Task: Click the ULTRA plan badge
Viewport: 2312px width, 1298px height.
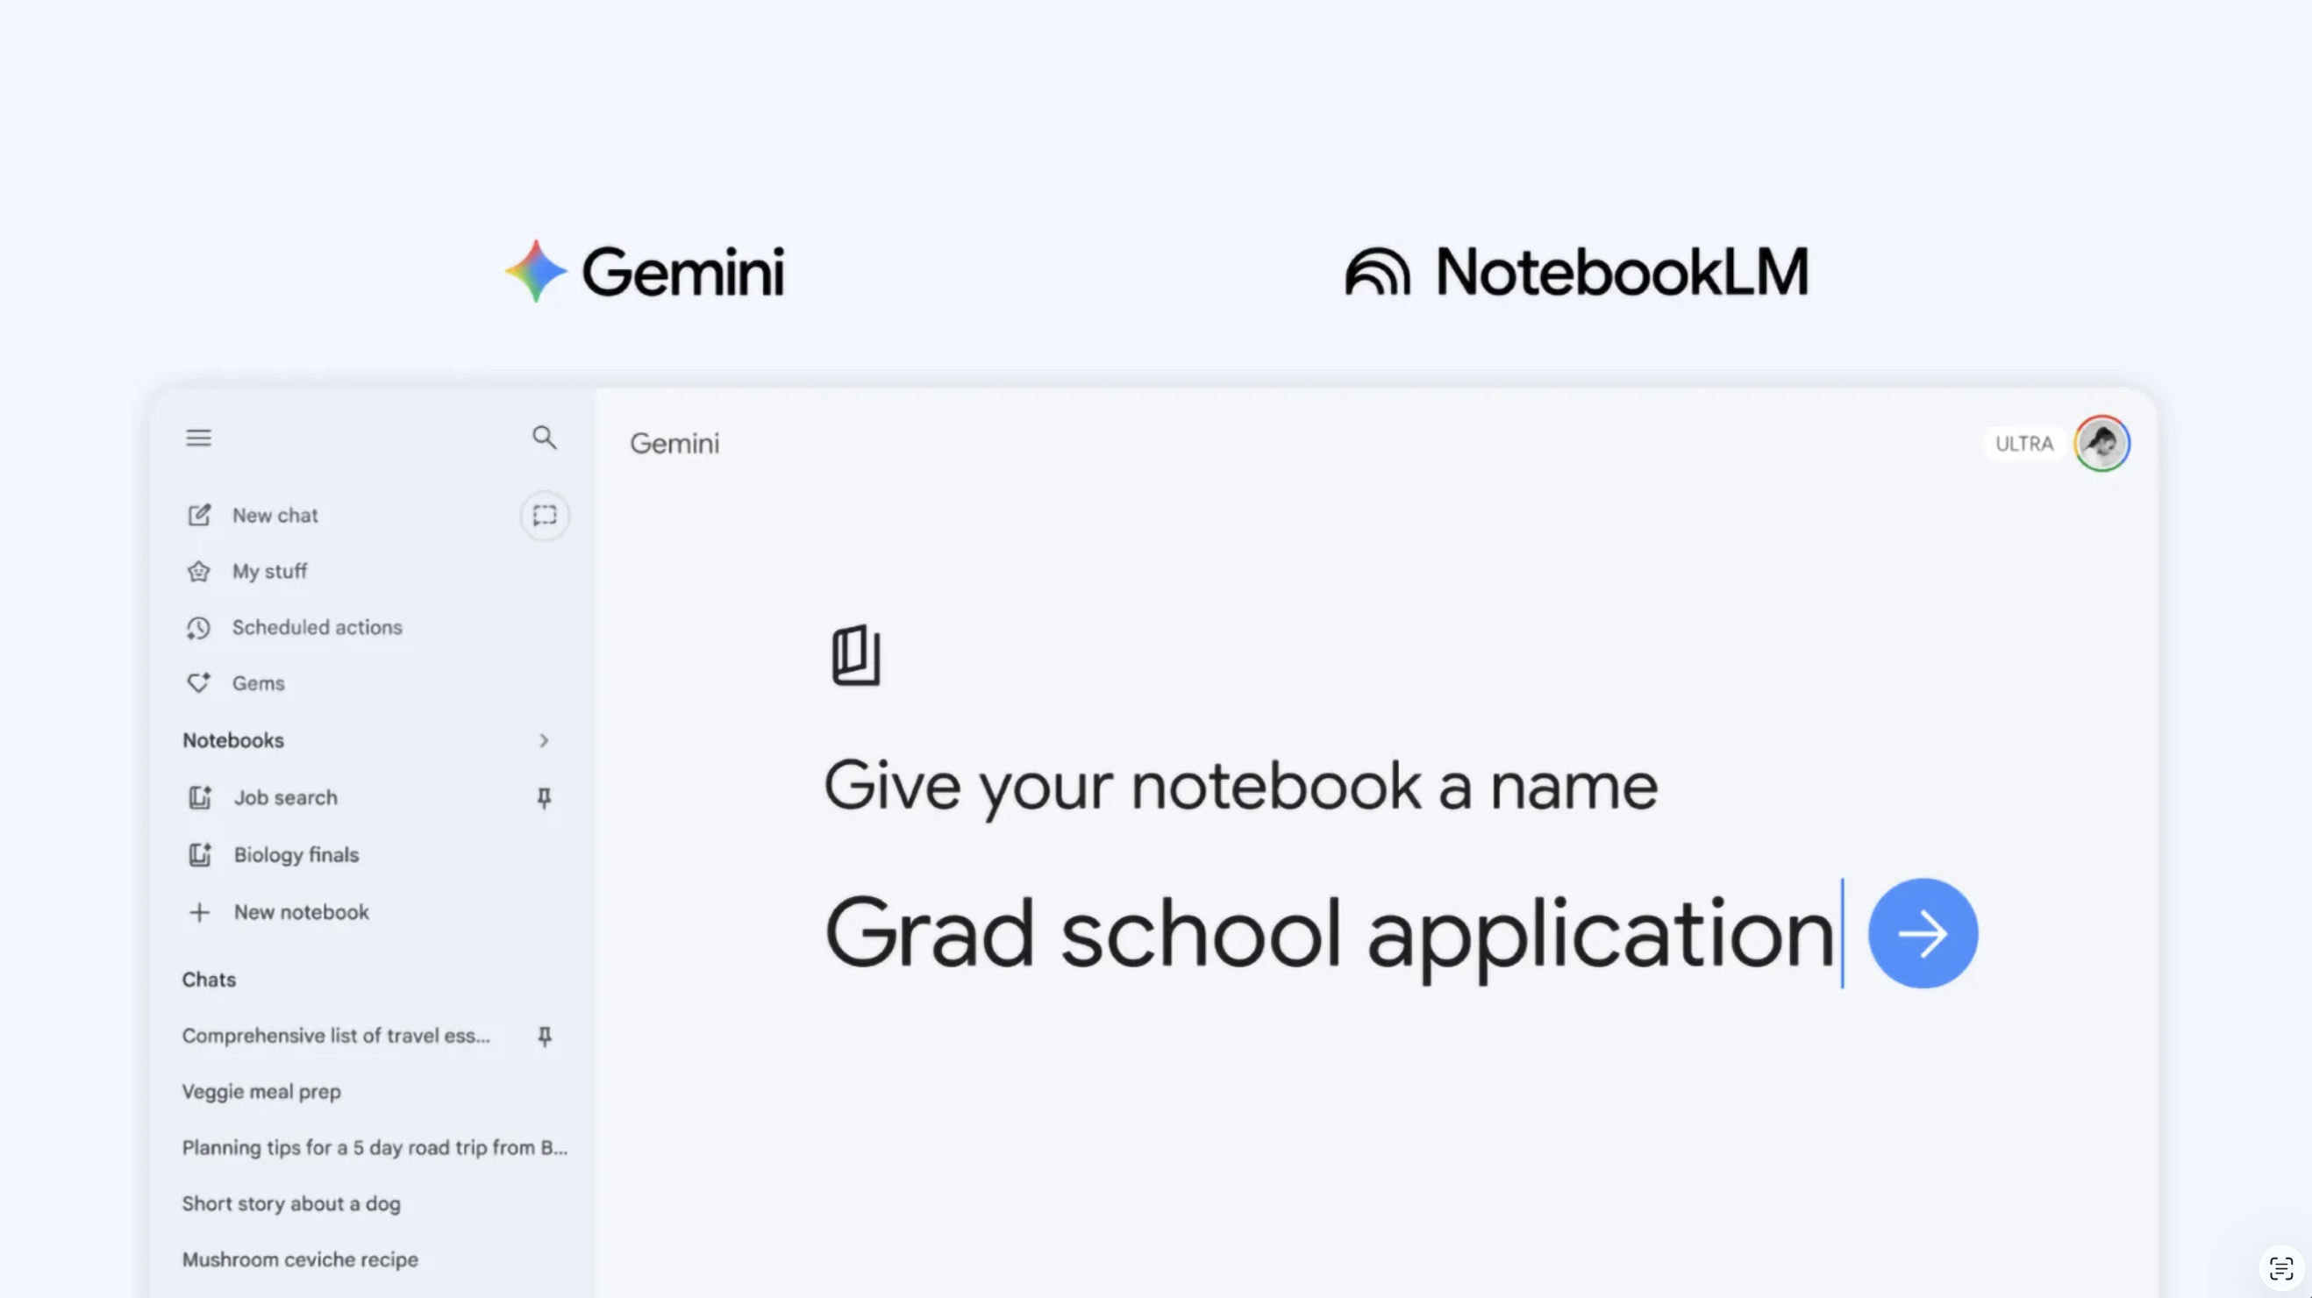Action: coord(2025,444)
